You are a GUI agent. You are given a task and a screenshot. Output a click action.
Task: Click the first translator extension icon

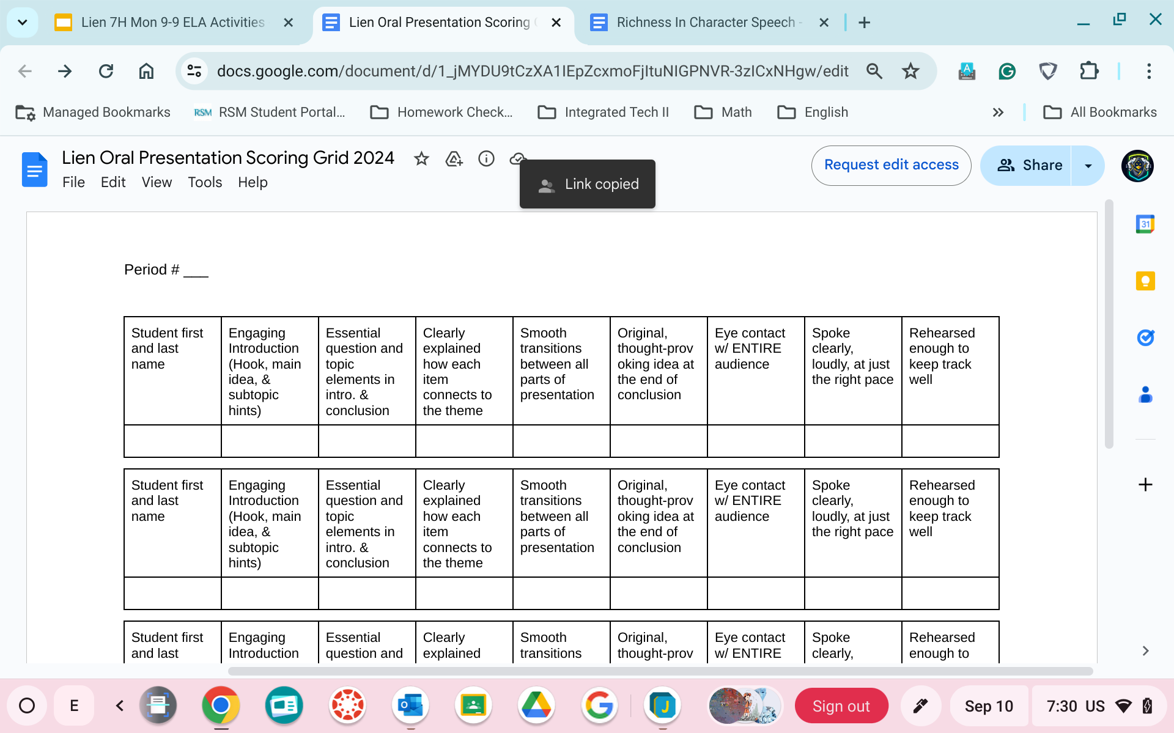[x=967, y=72]
